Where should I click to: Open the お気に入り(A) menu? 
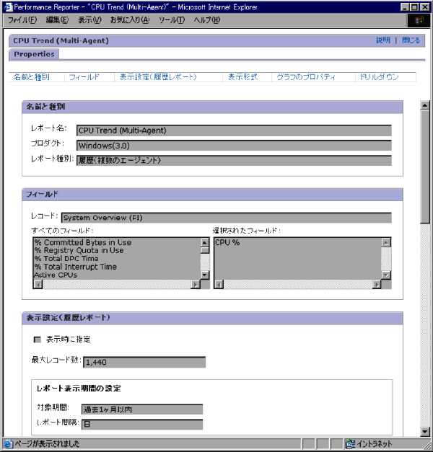click(130, 20)
